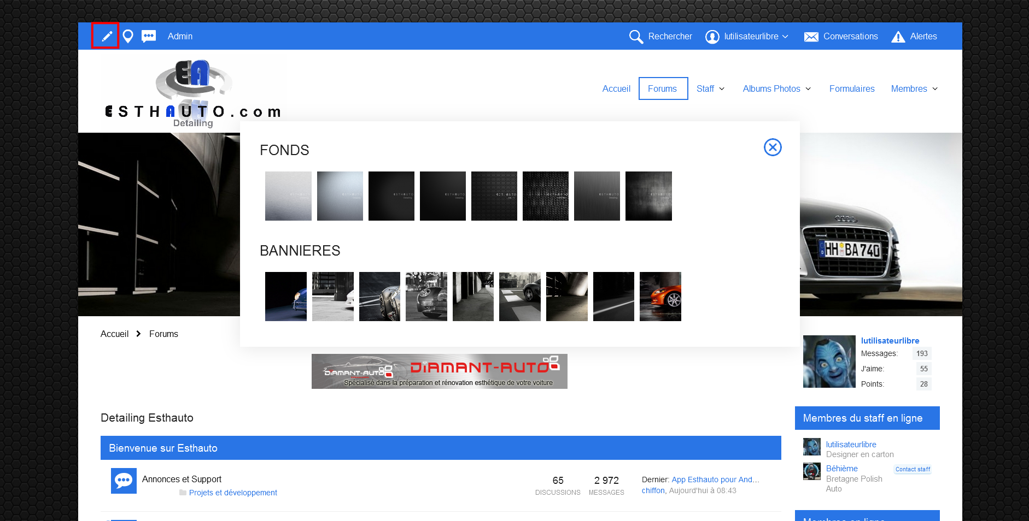Open the chat bubble icon in top bar
Viewport: 1029px width, 521px height.
point(149,36)
